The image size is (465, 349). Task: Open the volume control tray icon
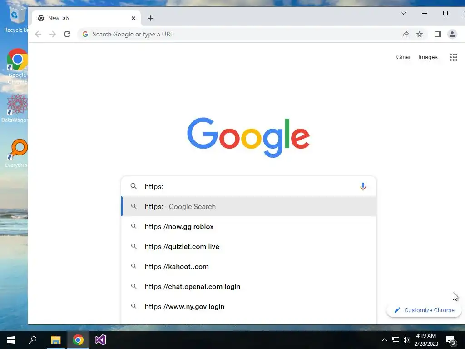[406, 340]
